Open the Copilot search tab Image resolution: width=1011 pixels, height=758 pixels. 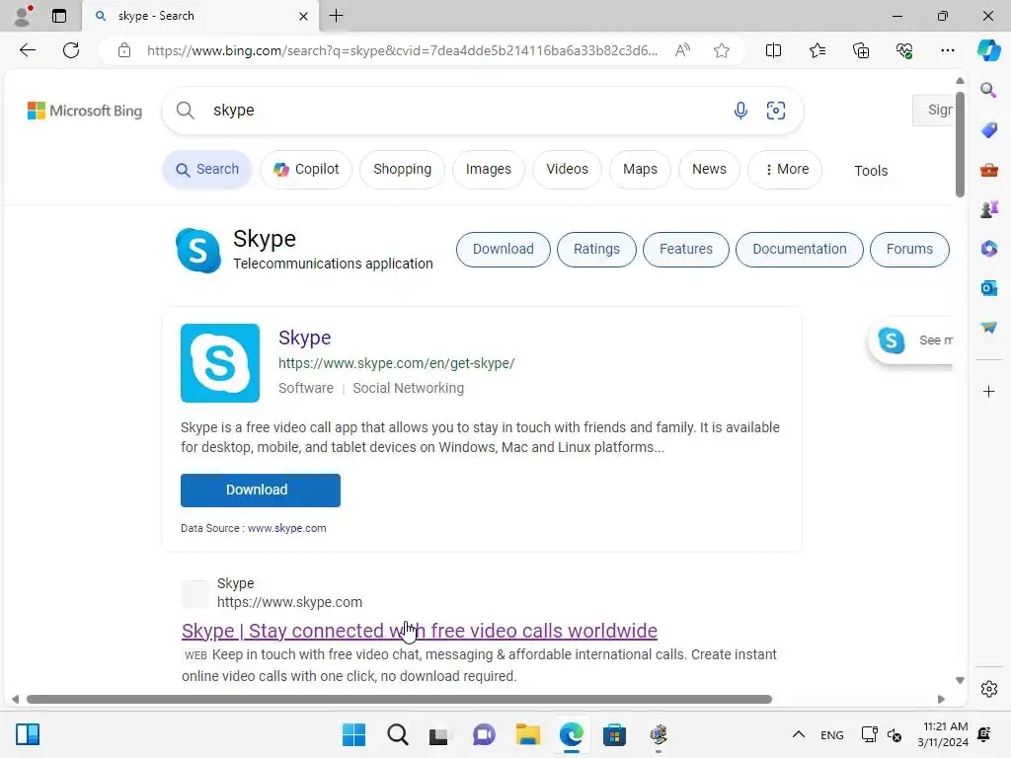point(306,169)
